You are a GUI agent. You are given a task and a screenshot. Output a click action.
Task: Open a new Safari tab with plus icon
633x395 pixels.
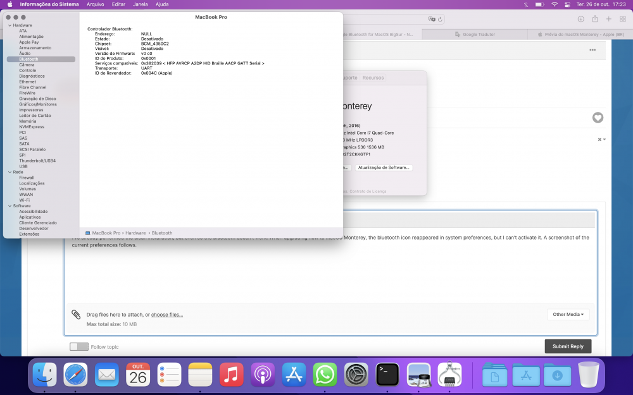[x=608, y=19]
